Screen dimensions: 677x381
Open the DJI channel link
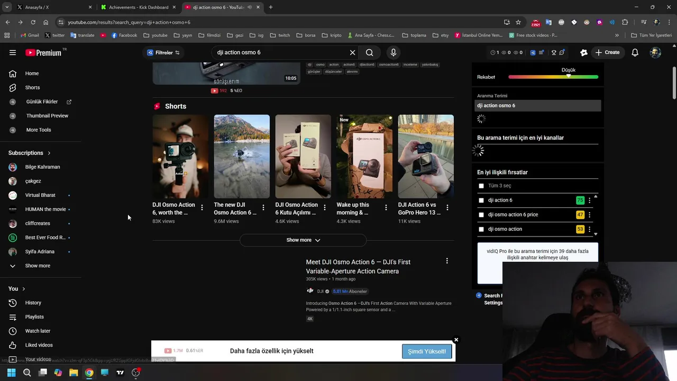[x=320, y=291]
